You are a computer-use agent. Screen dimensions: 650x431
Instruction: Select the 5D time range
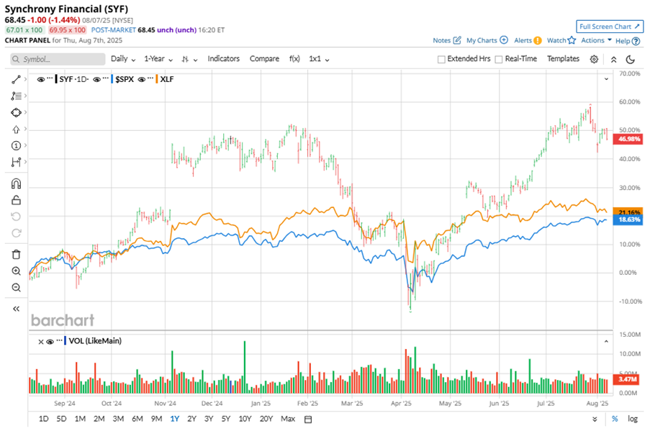tap(61, 419)
